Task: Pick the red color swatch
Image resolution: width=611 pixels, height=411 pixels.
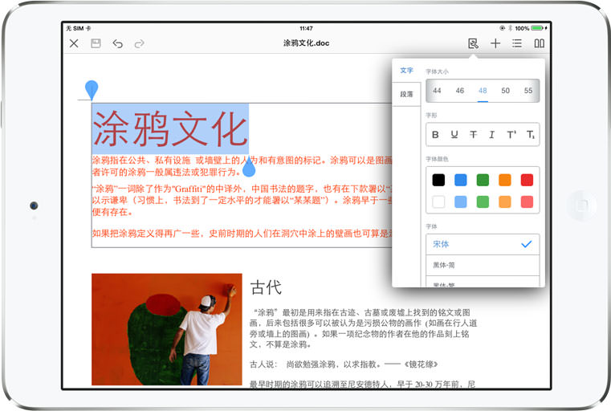Action: [527, 180]
